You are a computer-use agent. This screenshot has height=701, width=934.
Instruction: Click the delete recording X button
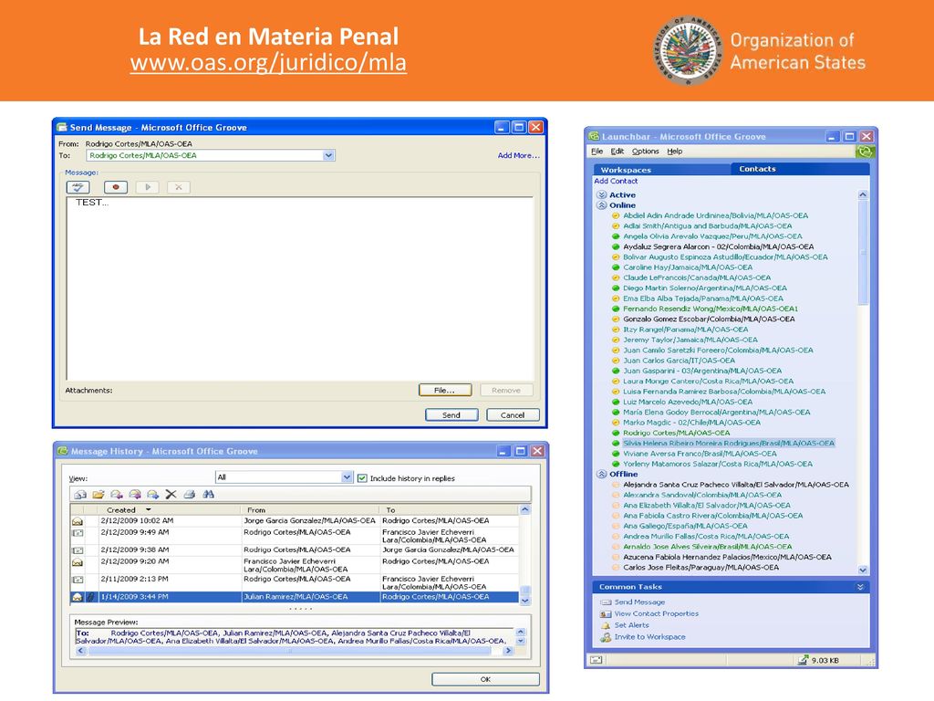point(178,187)
